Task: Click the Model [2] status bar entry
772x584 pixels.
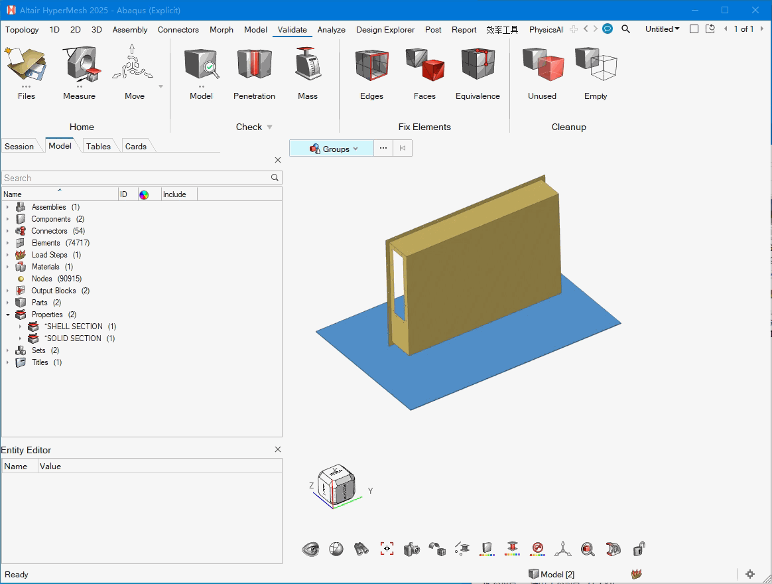Action: pos(552,574)
